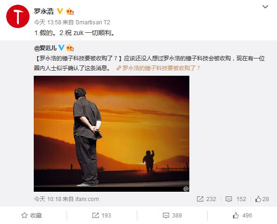Open the Smartisan T2 source link

(x=93, y=22)
